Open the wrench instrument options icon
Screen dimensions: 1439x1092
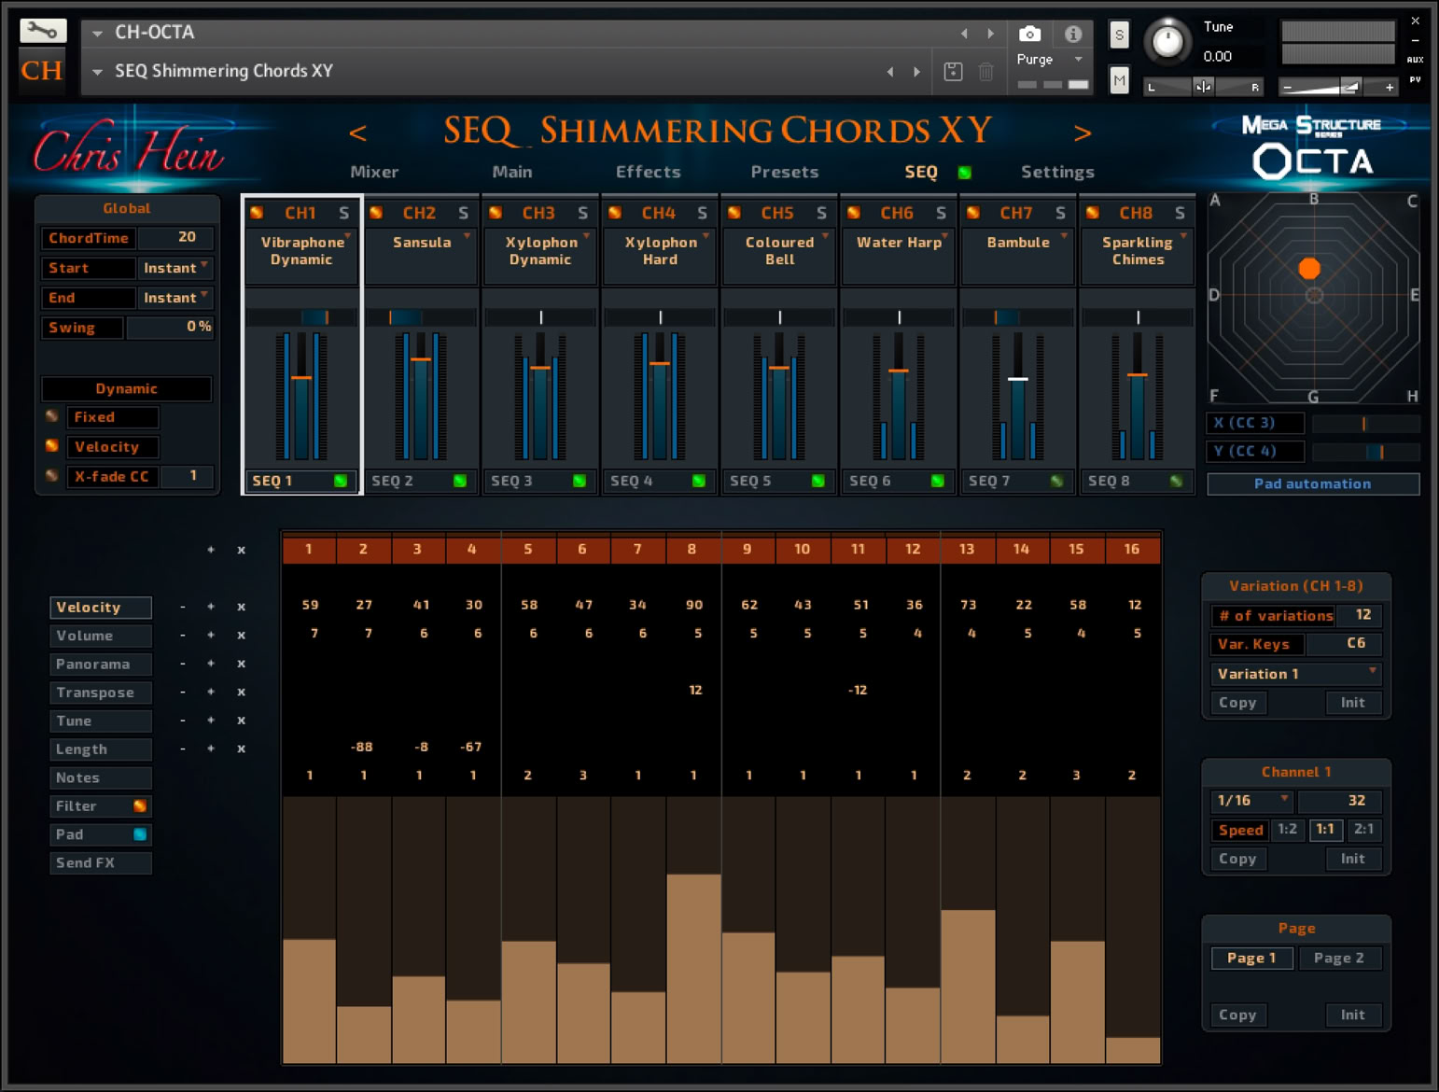(43, 32)
